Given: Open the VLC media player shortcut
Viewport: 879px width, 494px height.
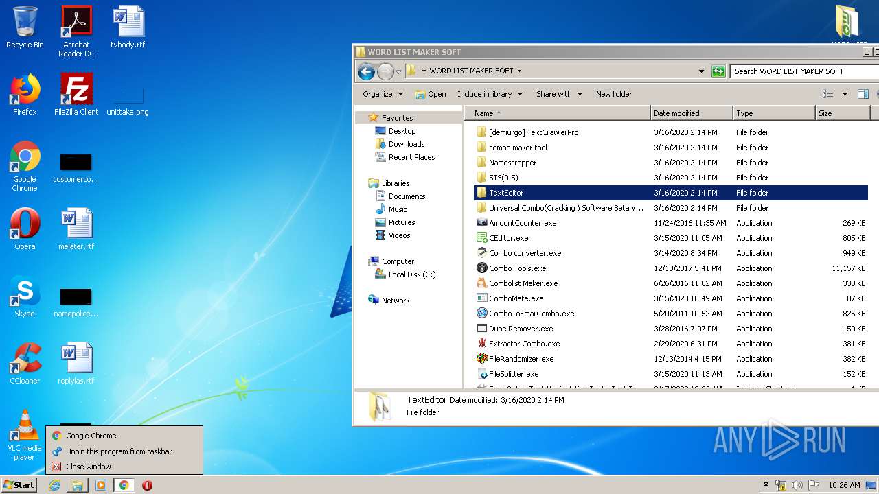Looking at the screenshot, I should tap(25, 435).
